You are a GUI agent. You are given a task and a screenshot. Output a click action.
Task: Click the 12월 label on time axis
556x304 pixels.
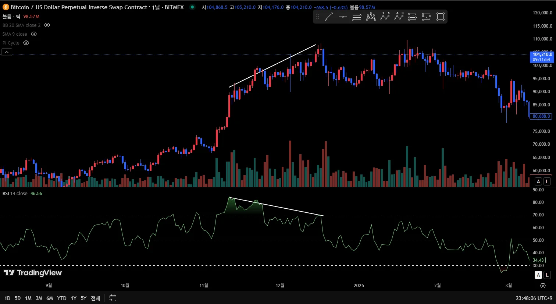(280, 286)
